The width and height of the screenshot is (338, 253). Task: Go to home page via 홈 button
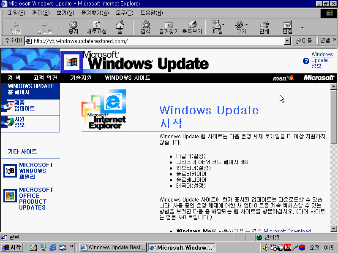pos(120,27)
